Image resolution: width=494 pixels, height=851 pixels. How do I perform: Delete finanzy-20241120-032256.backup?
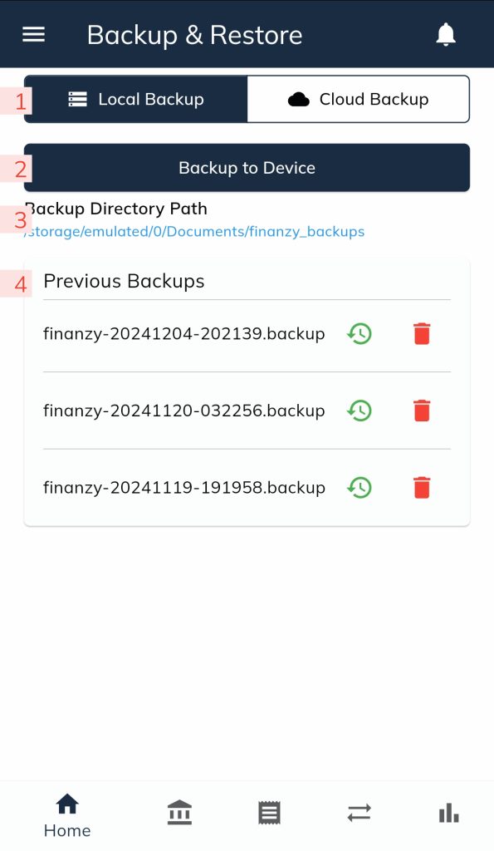point(422,411)
